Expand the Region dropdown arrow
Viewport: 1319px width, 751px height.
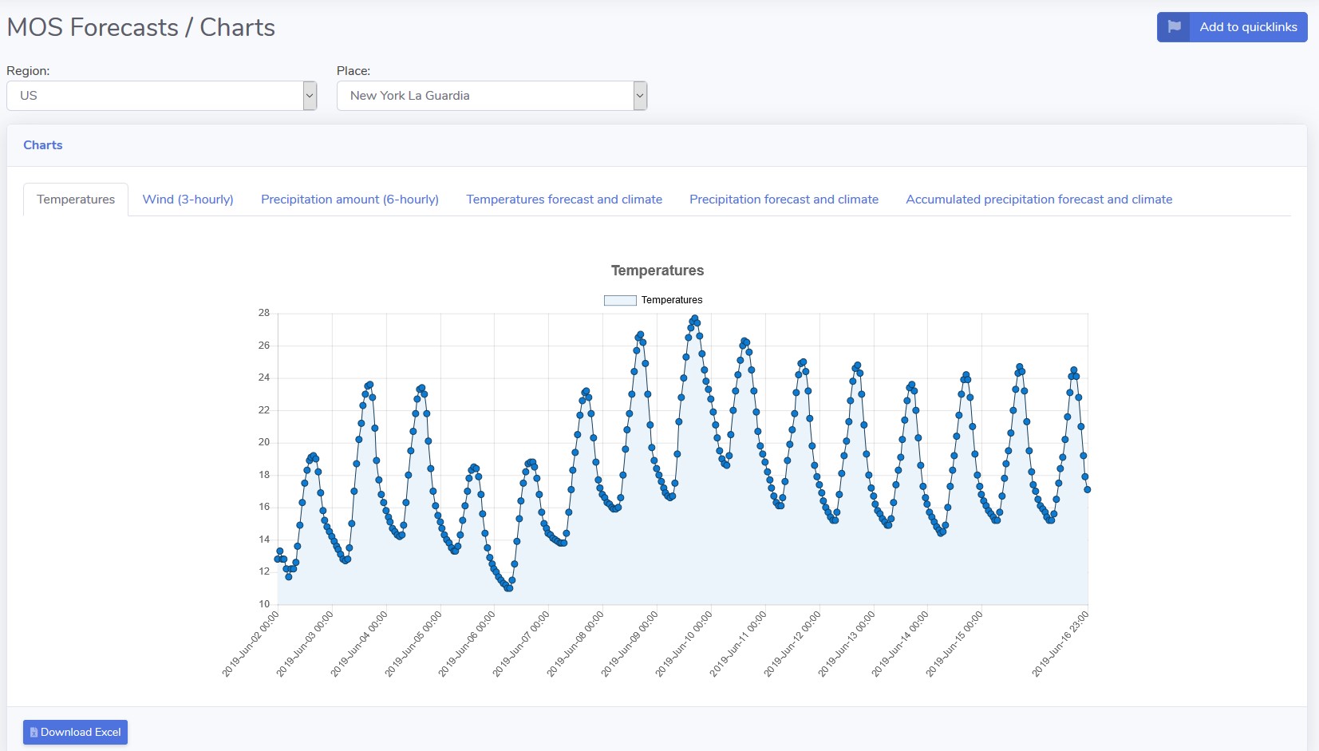click(310, 96)
